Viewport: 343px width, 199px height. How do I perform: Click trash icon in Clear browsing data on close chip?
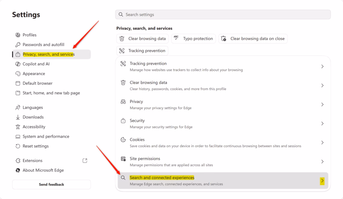pos(223,39)
